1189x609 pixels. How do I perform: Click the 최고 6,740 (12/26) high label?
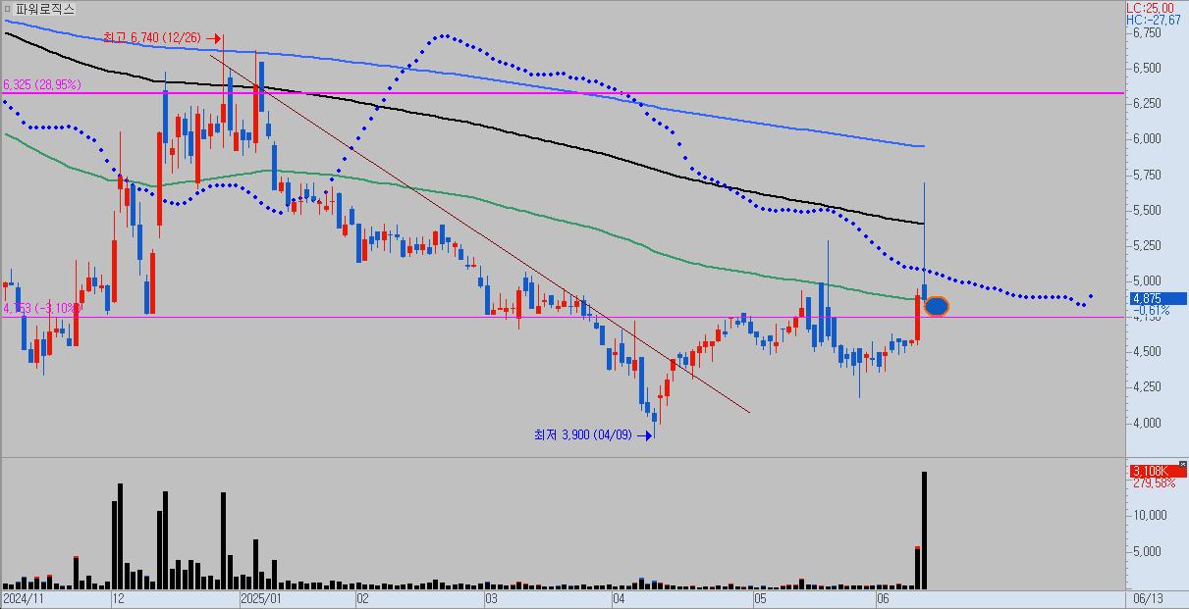[152, 37]
